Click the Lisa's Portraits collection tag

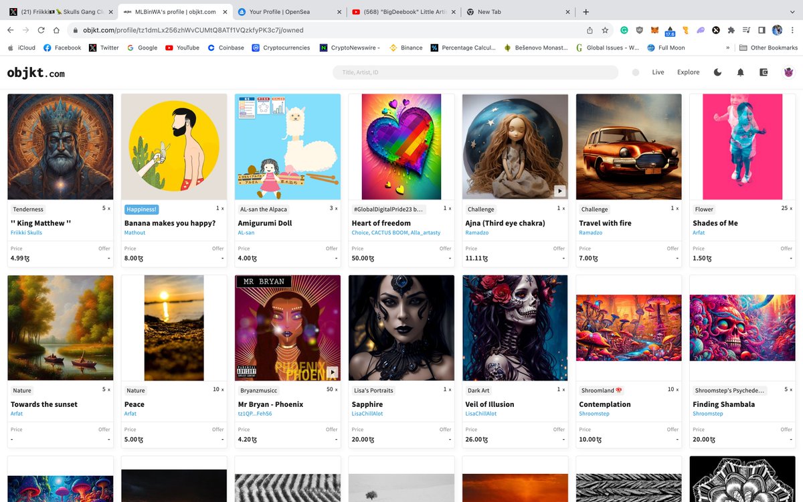pos(373,390)
